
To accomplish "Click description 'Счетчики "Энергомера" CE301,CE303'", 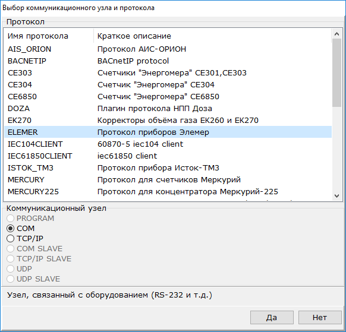I will pos(172,72).
